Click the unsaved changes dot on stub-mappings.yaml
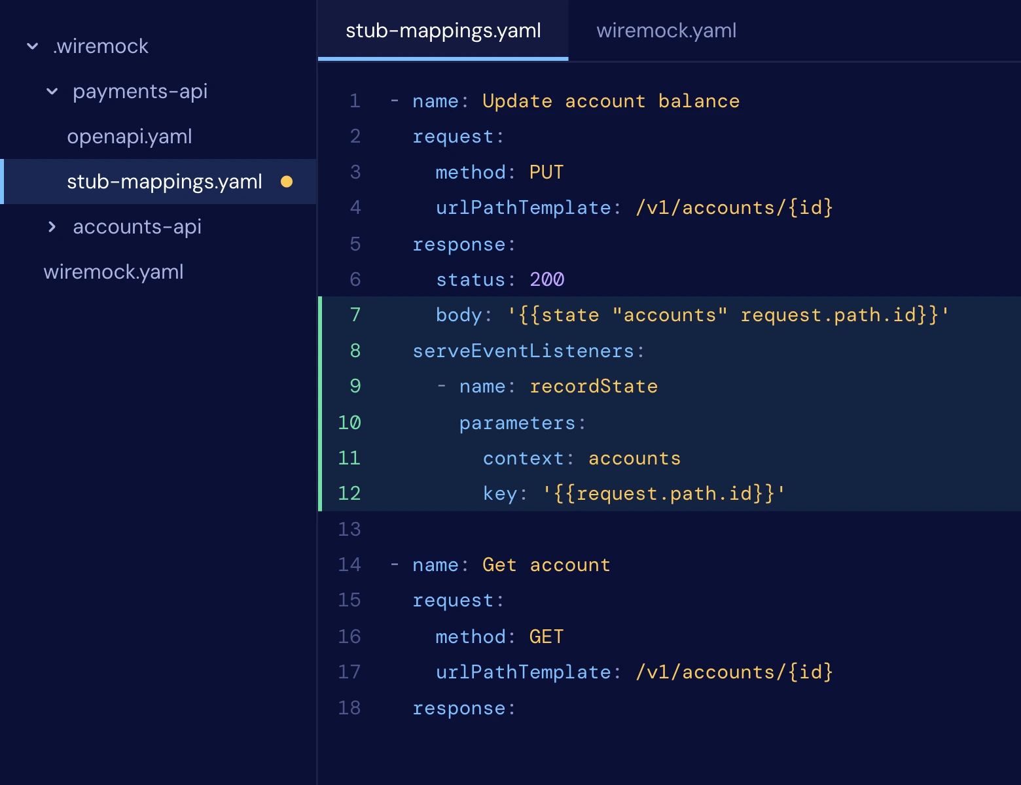Screen dimensions: 1021x785 point(287,181)
